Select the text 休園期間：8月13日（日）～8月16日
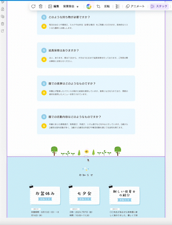Viewport: 172px width, 225px height. (x=45, y=213)
